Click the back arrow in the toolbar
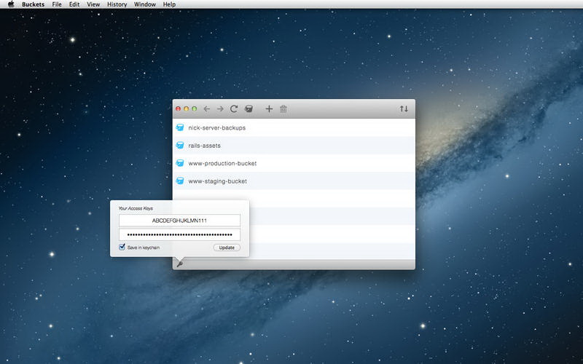This screenshot has width=583, height=364. click(x=207, y=109)
